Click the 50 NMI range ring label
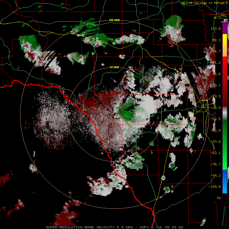 point(114,67)
